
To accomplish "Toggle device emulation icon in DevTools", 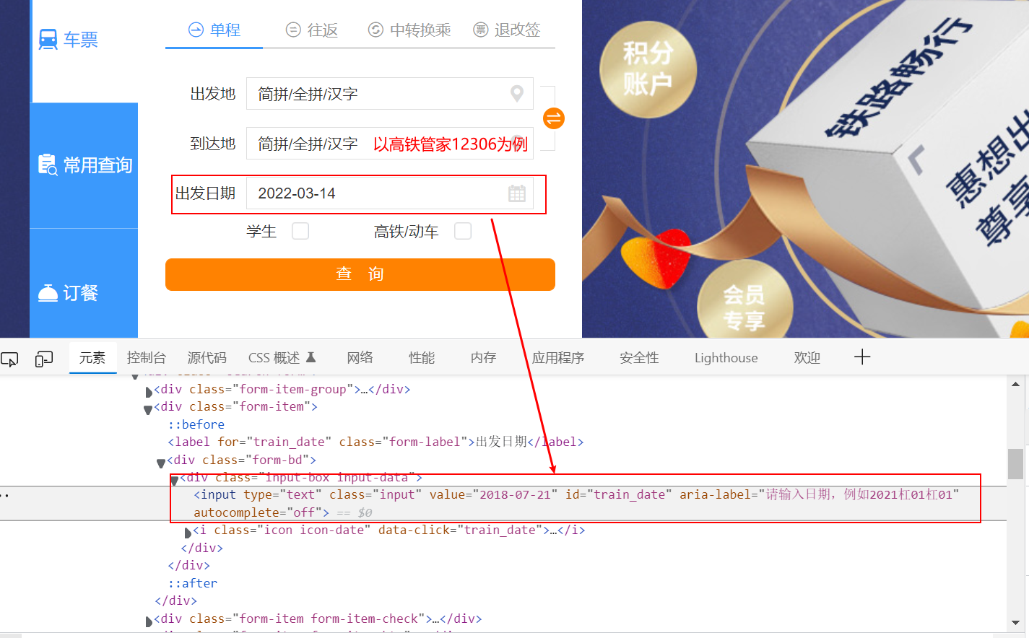I will [x=44, y=359].
